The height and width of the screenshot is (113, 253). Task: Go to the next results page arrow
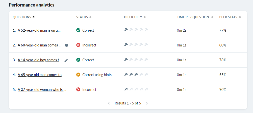coord(147,103)
